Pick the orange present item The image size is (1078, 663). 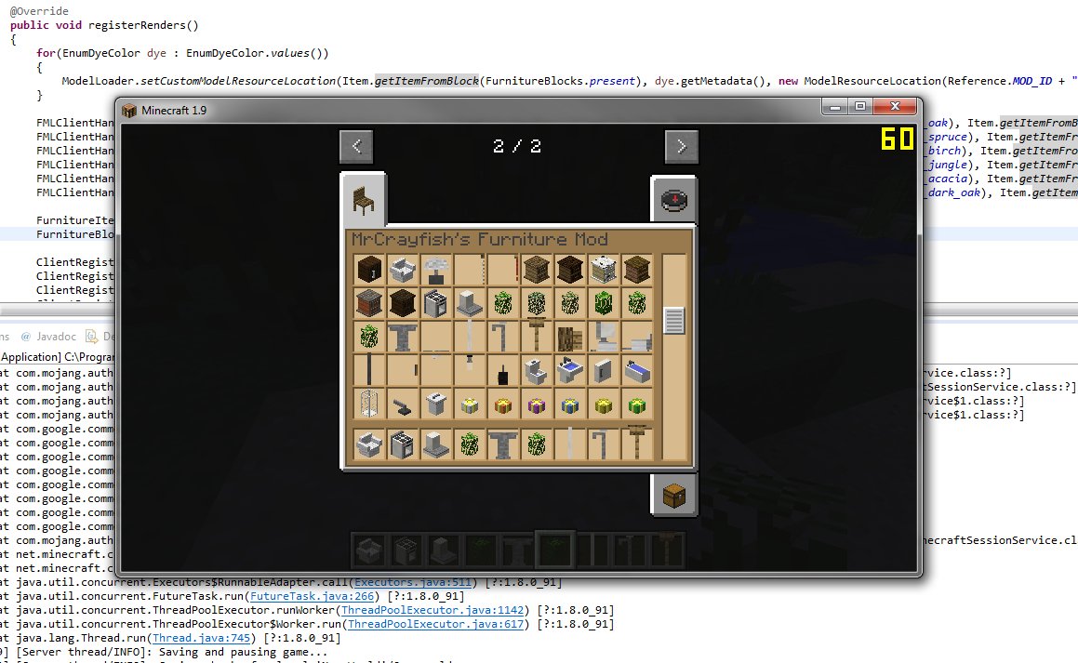pos(503,405)
